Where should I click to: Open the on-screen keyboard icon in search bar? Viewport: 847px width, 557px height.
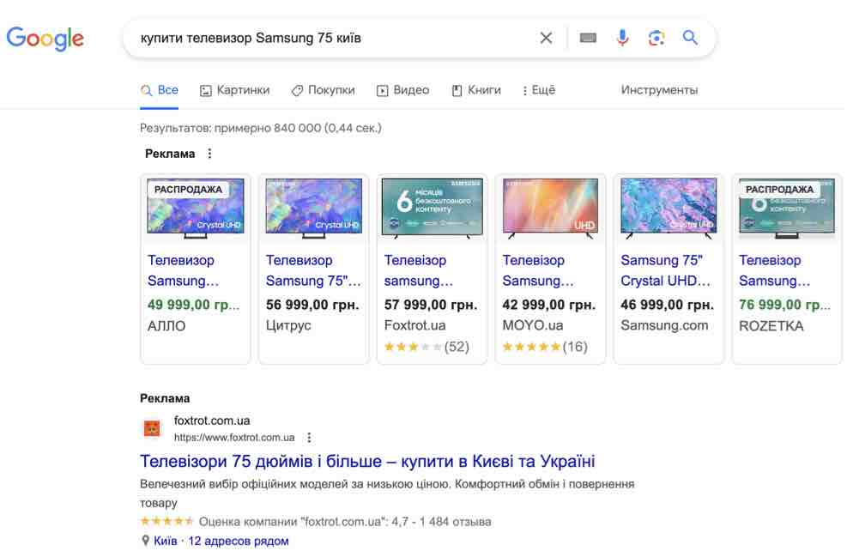pos(587,38)
